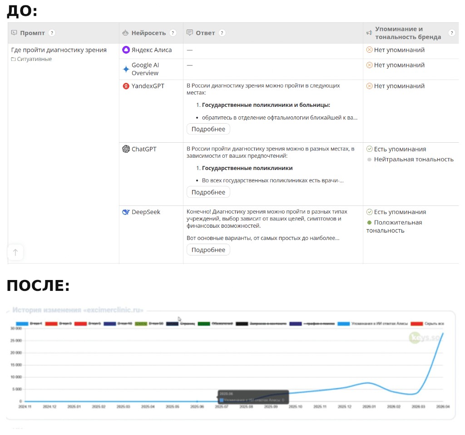Image resolution: width=465 pixels, height=435 pixels.
Task: Click the DeepSeek network name
Action: 146,212
